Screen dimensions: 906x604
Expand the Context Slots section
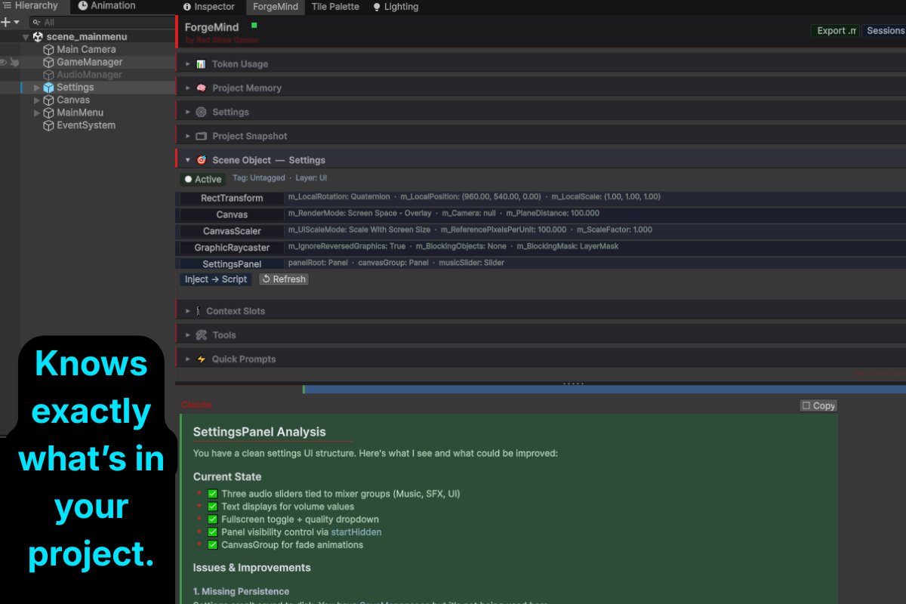point(189,311)
